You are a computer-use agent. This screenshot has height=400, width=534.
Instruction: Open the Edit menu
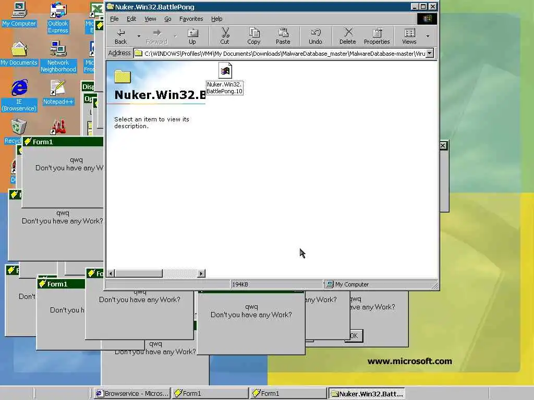(x=131, y=19)
